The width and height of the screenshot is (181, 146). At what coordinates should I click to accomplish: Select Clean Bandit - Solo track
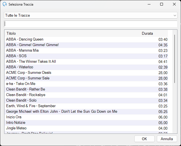click(x=86, y=100)
